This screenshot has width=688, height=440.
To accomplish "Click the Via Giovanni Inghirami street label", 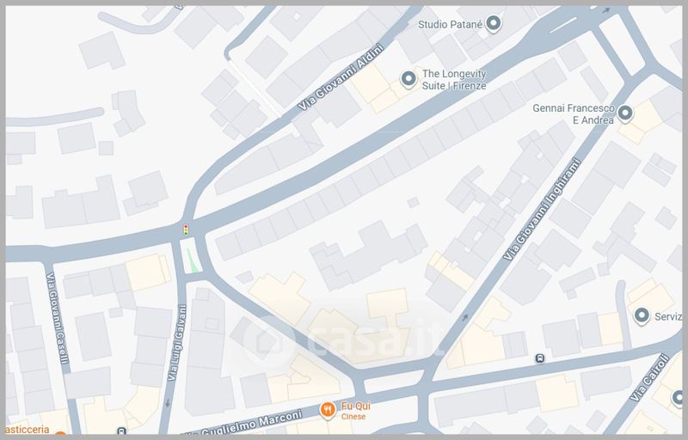I will (543, 210).
